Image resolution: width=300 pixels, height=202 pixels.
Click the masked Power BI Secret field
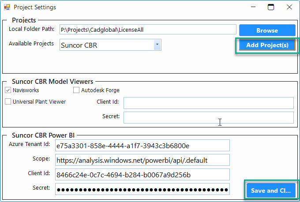tap(142, 189)
